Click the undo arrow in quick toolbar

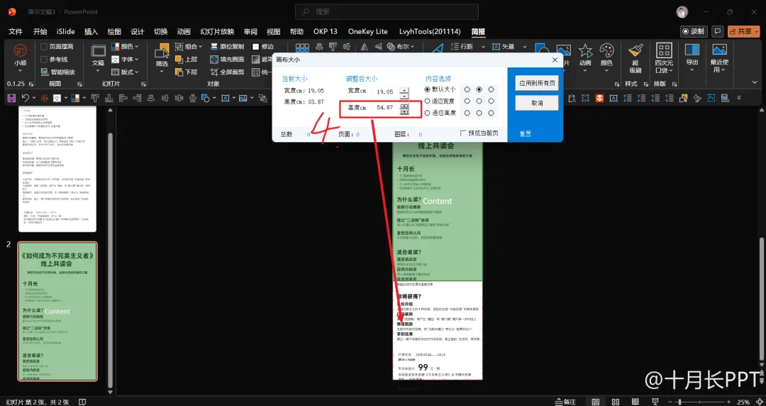pyautogui.click(x=26, y=99)
